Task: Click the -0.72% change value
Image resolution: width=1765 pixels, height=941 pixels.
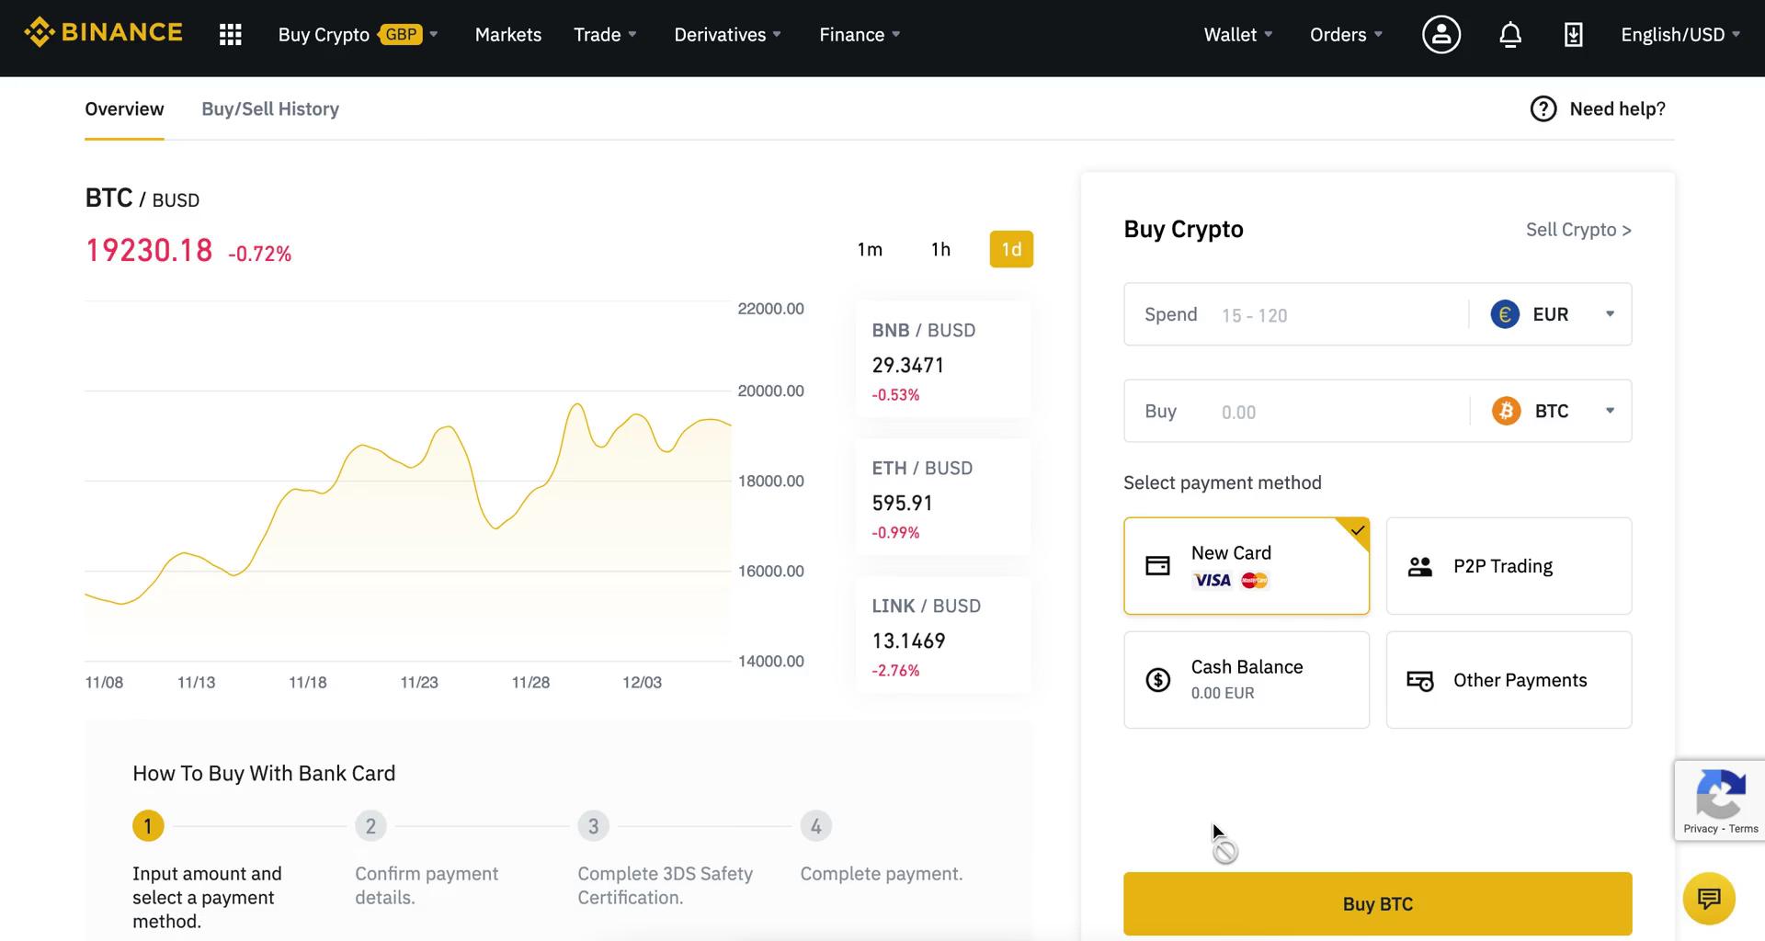Action: 259,254
